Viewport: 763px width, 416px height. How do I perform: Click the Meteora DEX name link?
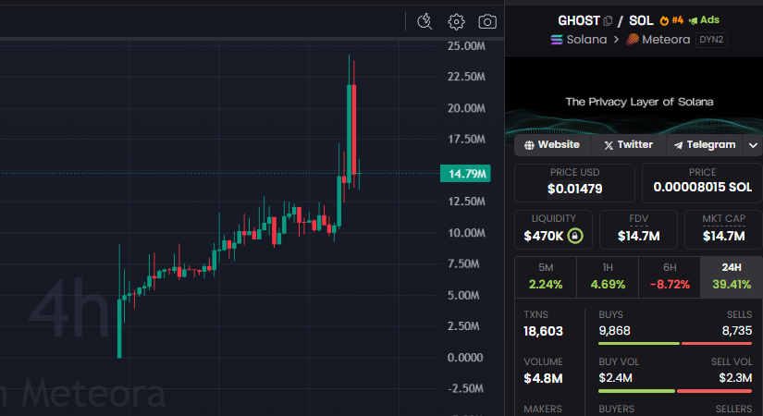coord(666,40)
